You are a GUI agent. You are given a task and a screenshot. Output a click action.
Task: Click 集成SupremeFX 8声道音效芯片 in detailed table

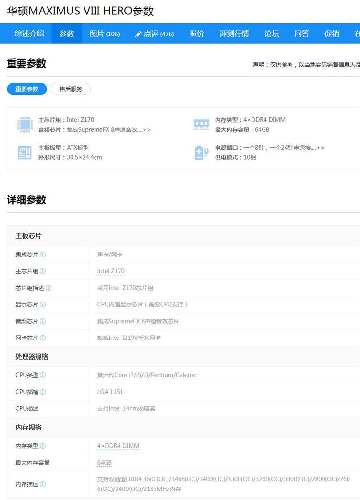click(x=138, y=321)
